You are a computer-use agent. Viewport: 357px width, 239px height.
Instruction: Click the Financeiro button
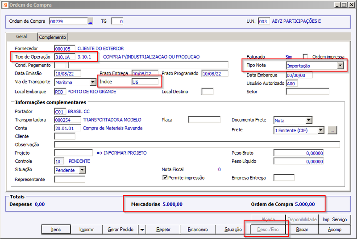(x=198, y=230)
